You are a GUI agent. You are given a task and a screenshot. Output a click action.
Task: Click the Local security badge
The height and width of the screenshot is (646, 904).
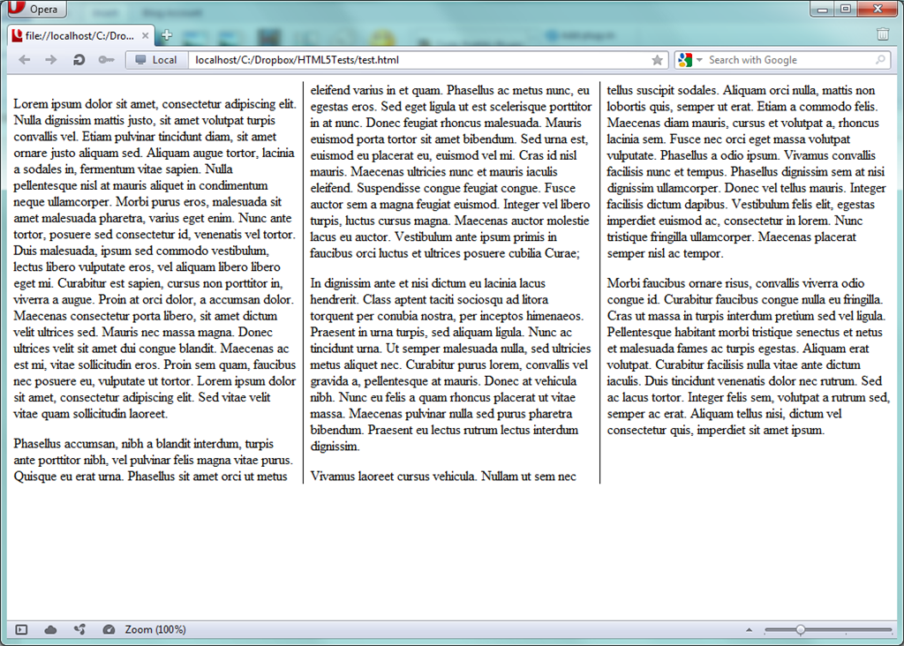coord(155,60)
